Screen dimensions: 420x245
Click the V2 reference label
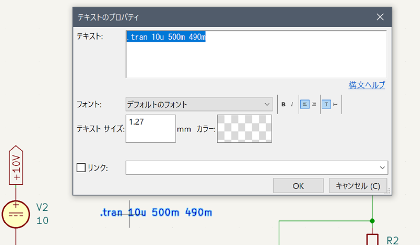tap(42, 207)
